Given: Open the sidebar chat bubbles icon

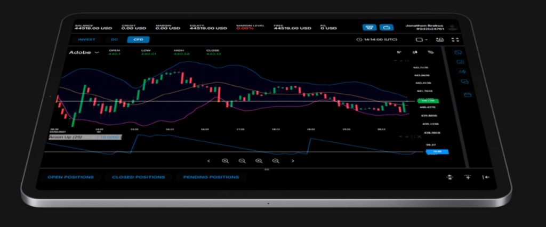Looking at the screenshot, I should coord(464,82).
